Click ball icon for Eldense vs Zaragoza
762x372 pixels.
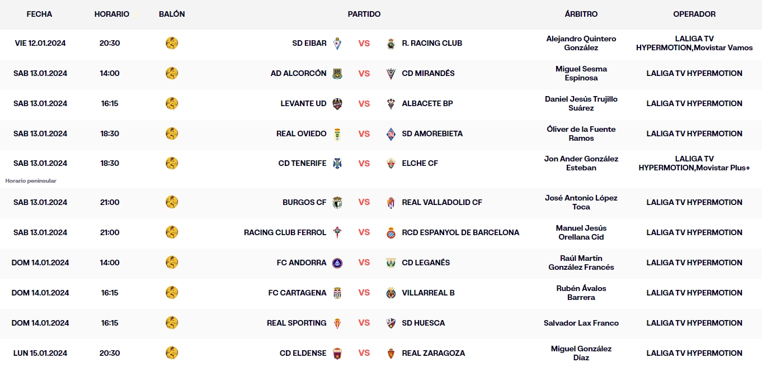[172, 353]
